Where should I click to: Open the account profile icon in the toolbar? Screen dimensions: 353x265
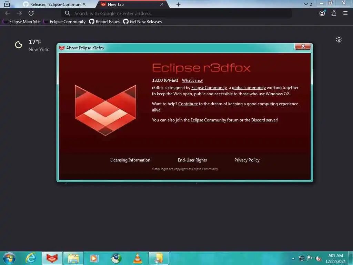(x=322, y=13)
